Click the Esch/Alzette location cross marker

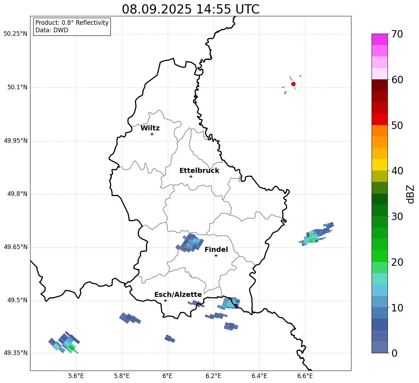pos(165,300)
